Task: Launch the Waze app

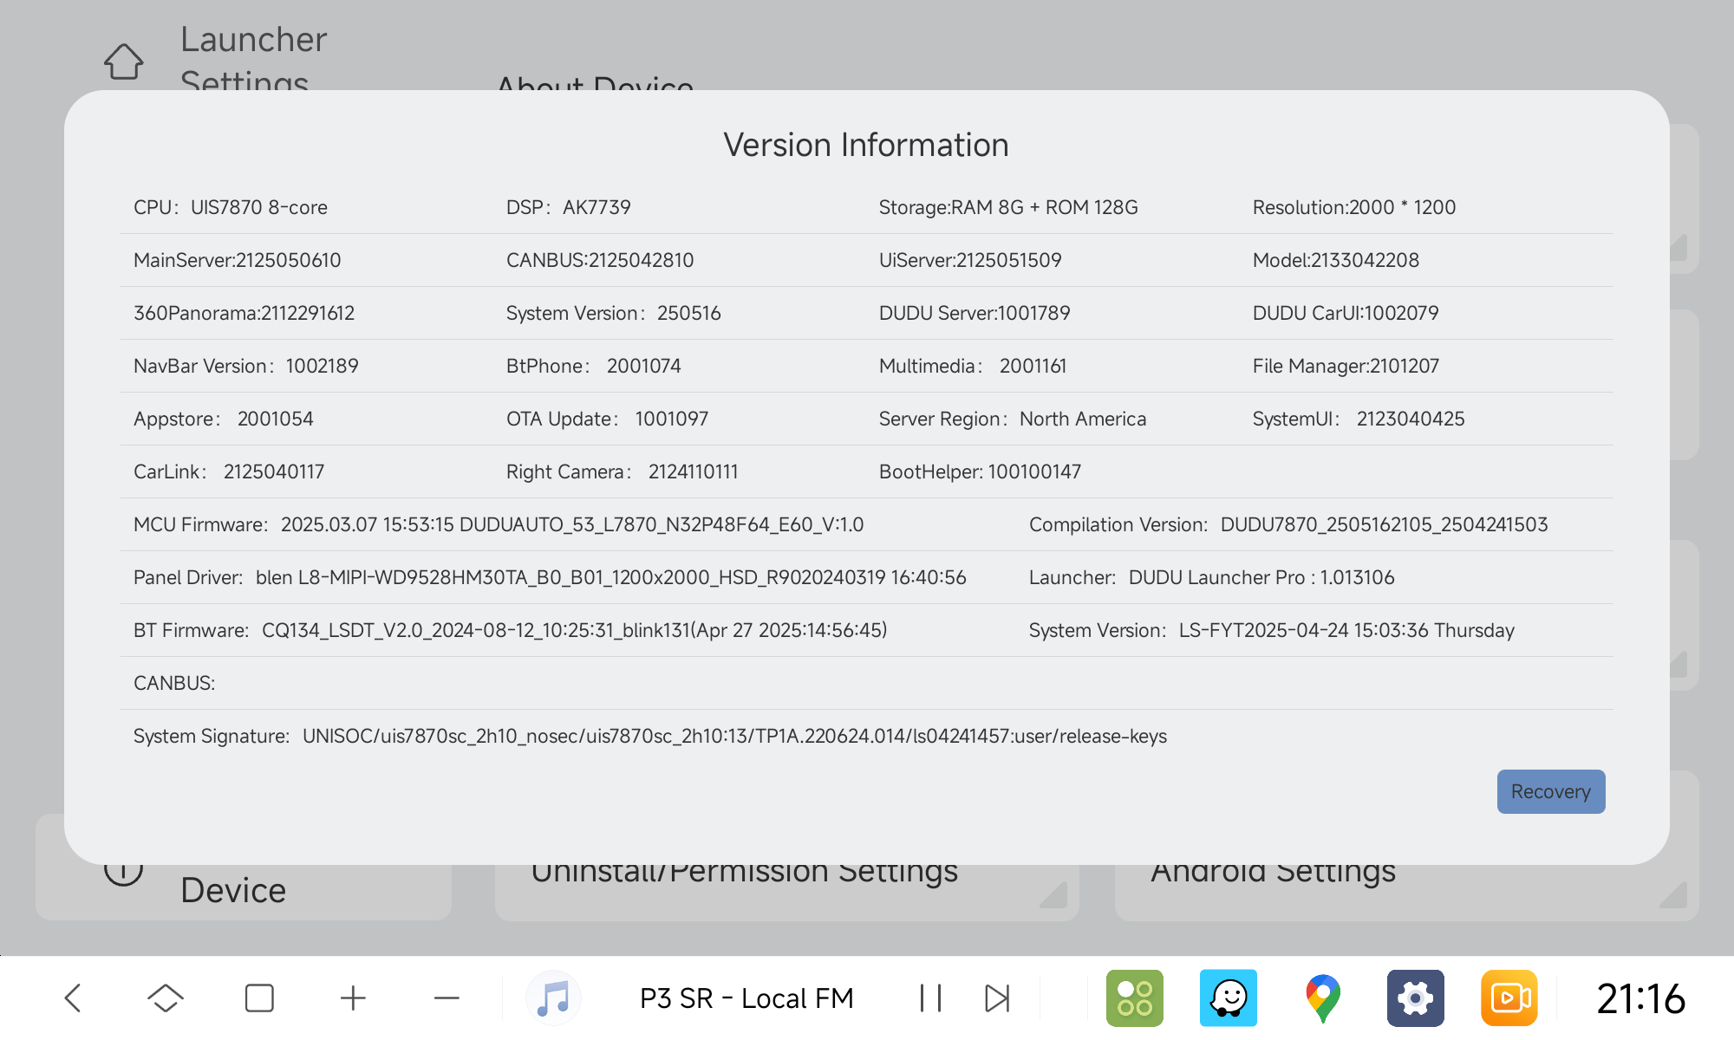Action: (1228, 998)
